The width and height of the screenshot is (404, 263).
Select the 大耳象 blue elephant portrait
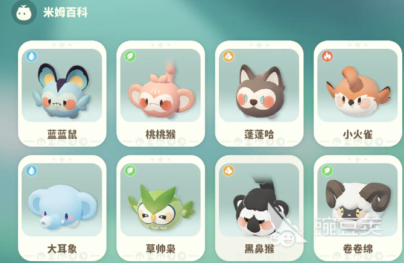point(62,200)
